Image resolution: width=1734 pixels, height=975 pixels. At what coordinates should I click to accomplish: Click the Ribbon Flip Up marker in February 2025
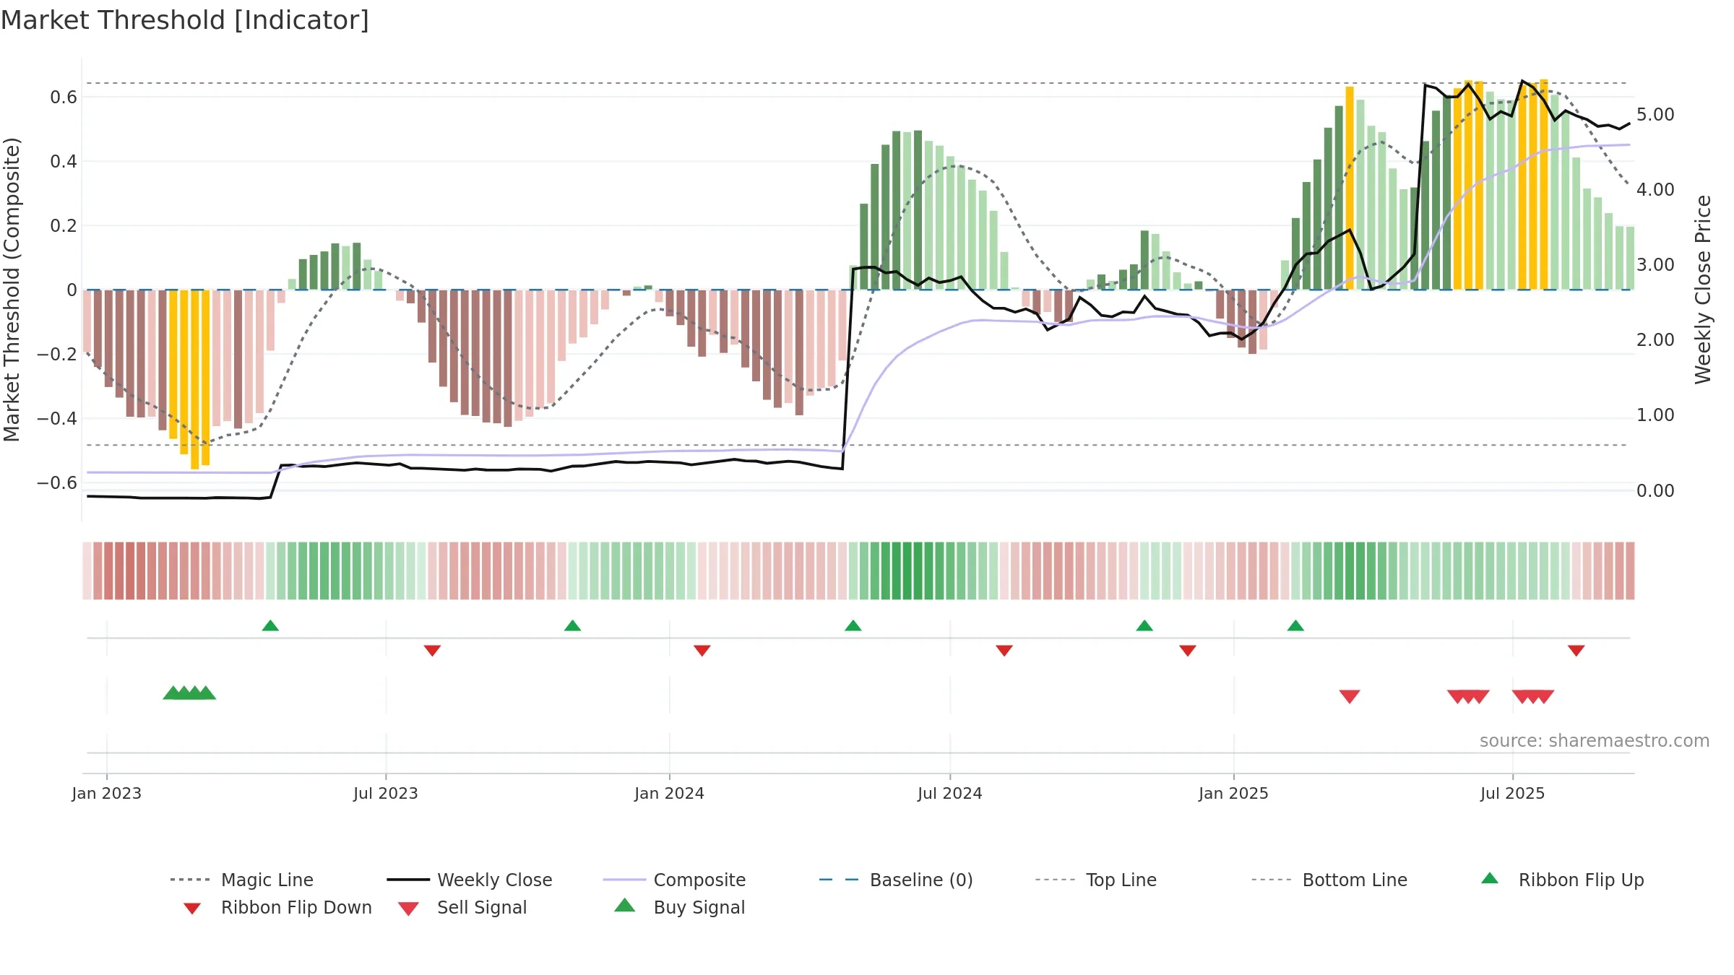[1295, 625]
